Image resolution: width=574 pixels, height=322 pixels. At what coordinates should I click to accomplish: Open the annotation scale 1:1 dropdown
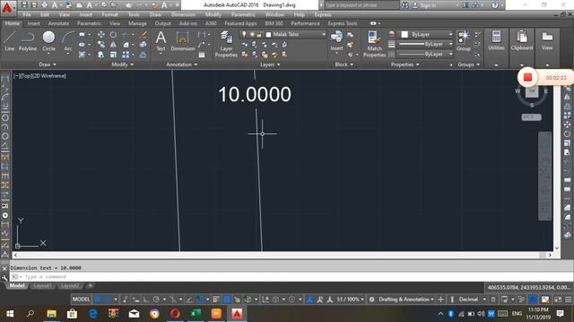350,300
